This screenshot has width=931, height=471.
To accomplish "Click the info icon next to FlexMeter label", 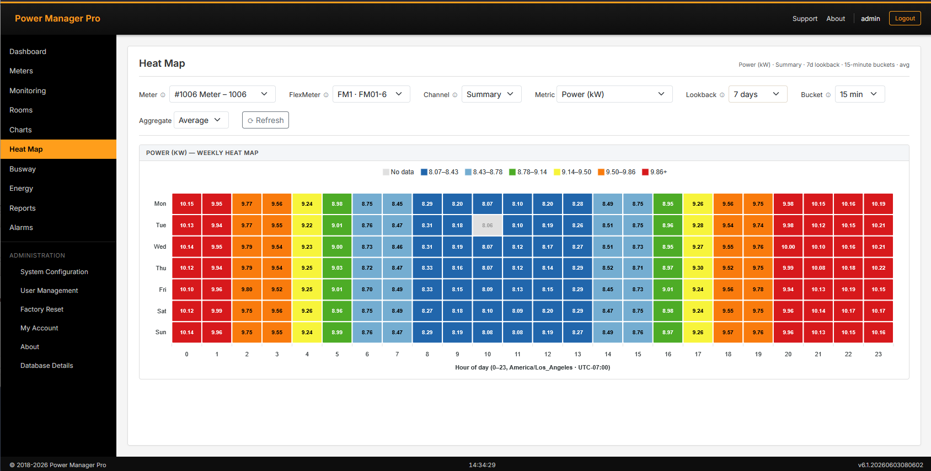I will point(326,95).
